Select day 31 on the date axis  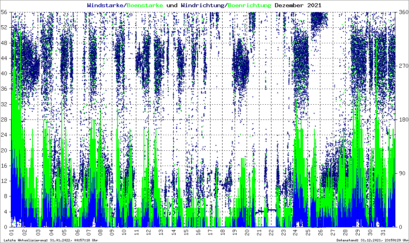(383, 232)
